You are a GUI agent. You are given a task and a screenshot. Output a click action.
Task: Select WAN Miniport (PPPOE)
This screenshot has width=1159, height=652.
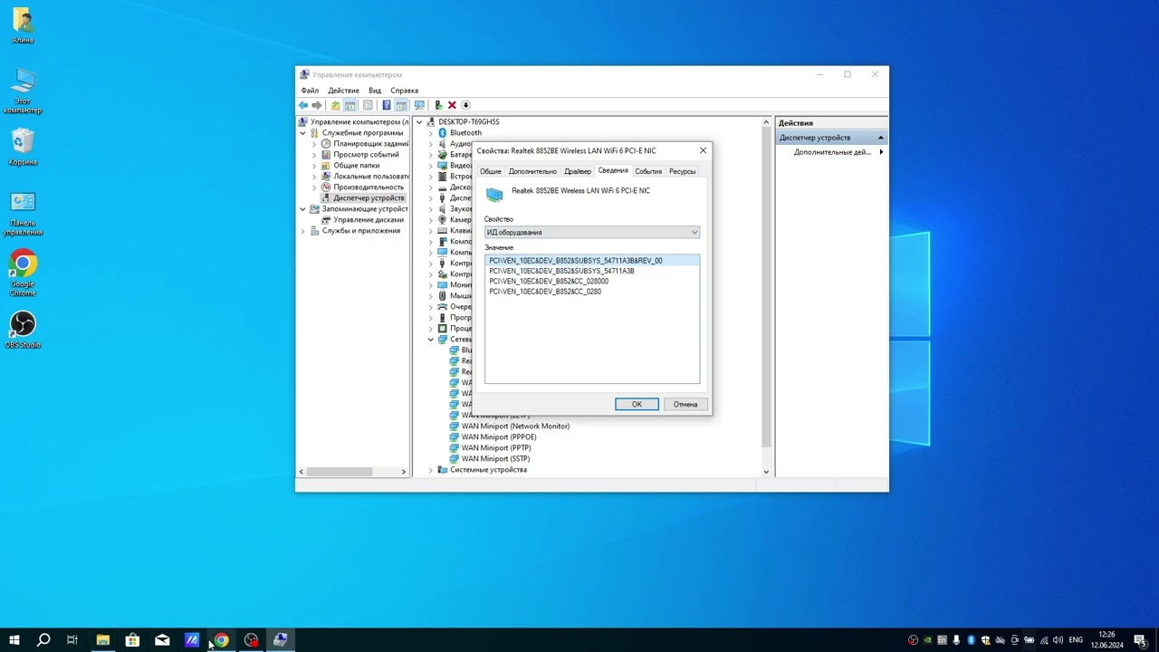[x=499, y=436]
